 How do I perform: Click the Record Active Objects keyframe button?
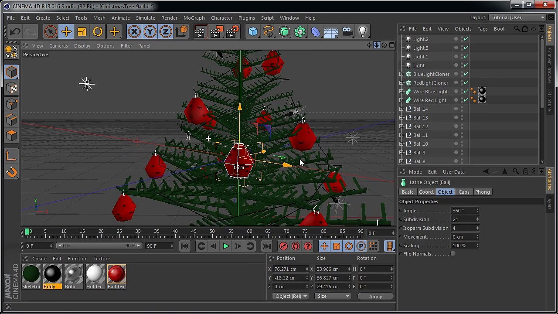(x=283, y=246)
